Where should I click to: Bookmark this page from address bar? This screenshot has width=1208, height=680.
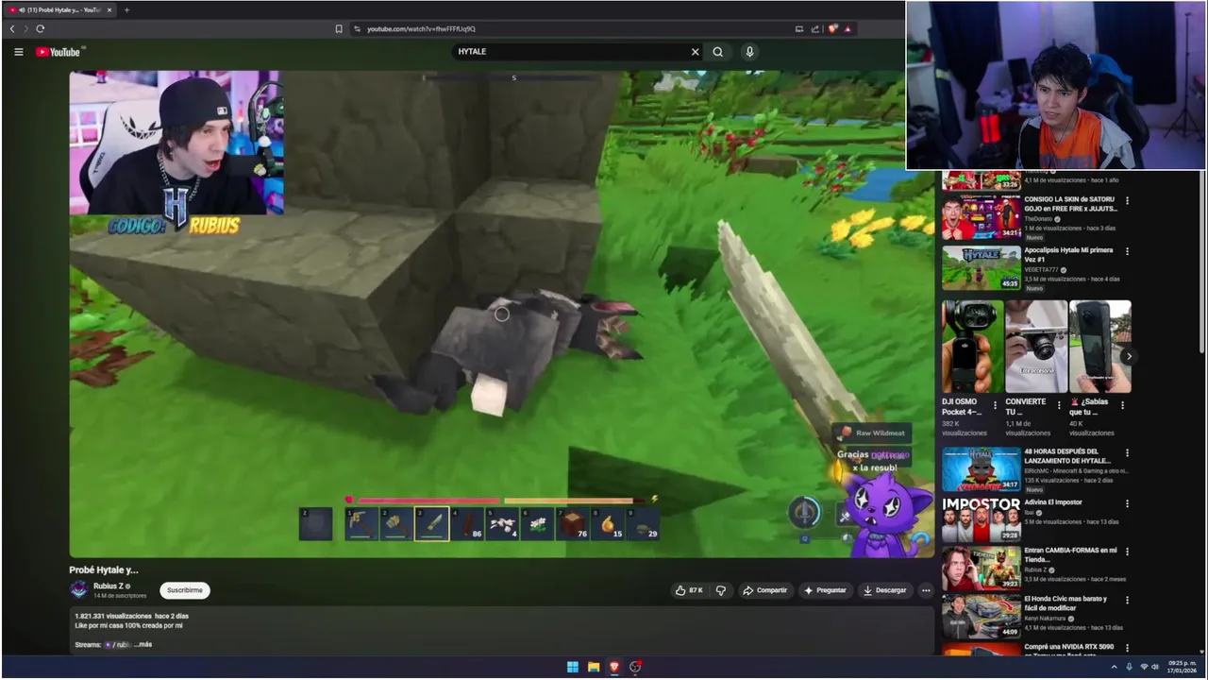click(339, 29)
